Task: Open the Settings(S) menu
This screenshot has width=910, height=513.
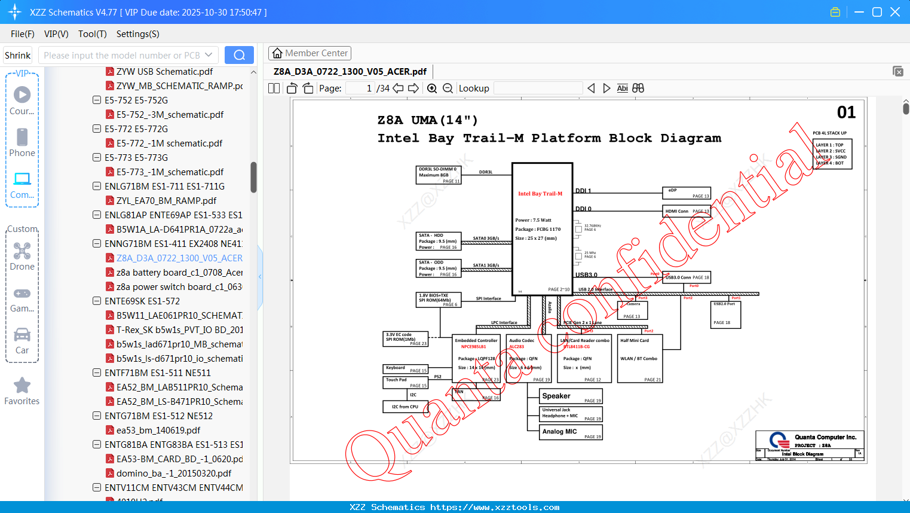Action: click(138, 34)
